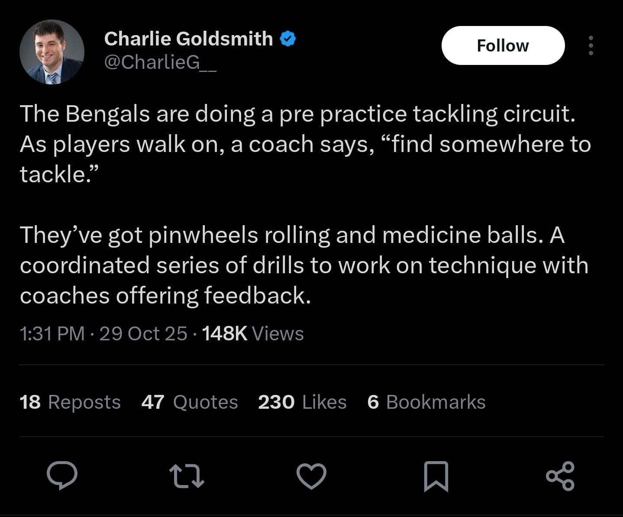
Task: Click the 148K Views count
Action: [x=253, y=333]
